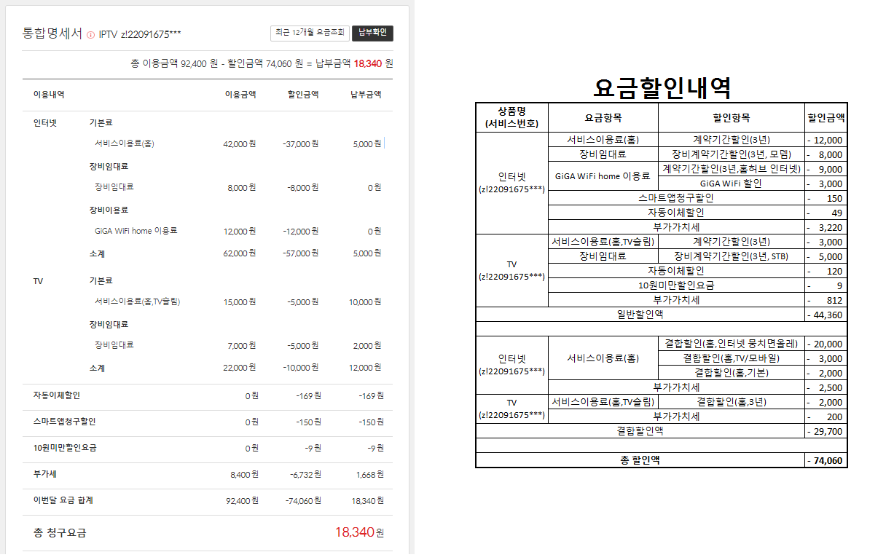The height and width of the screenshot is (560, 894).
Task: Click the 일반할인액 subtotal row
Action: click(640, 315)
